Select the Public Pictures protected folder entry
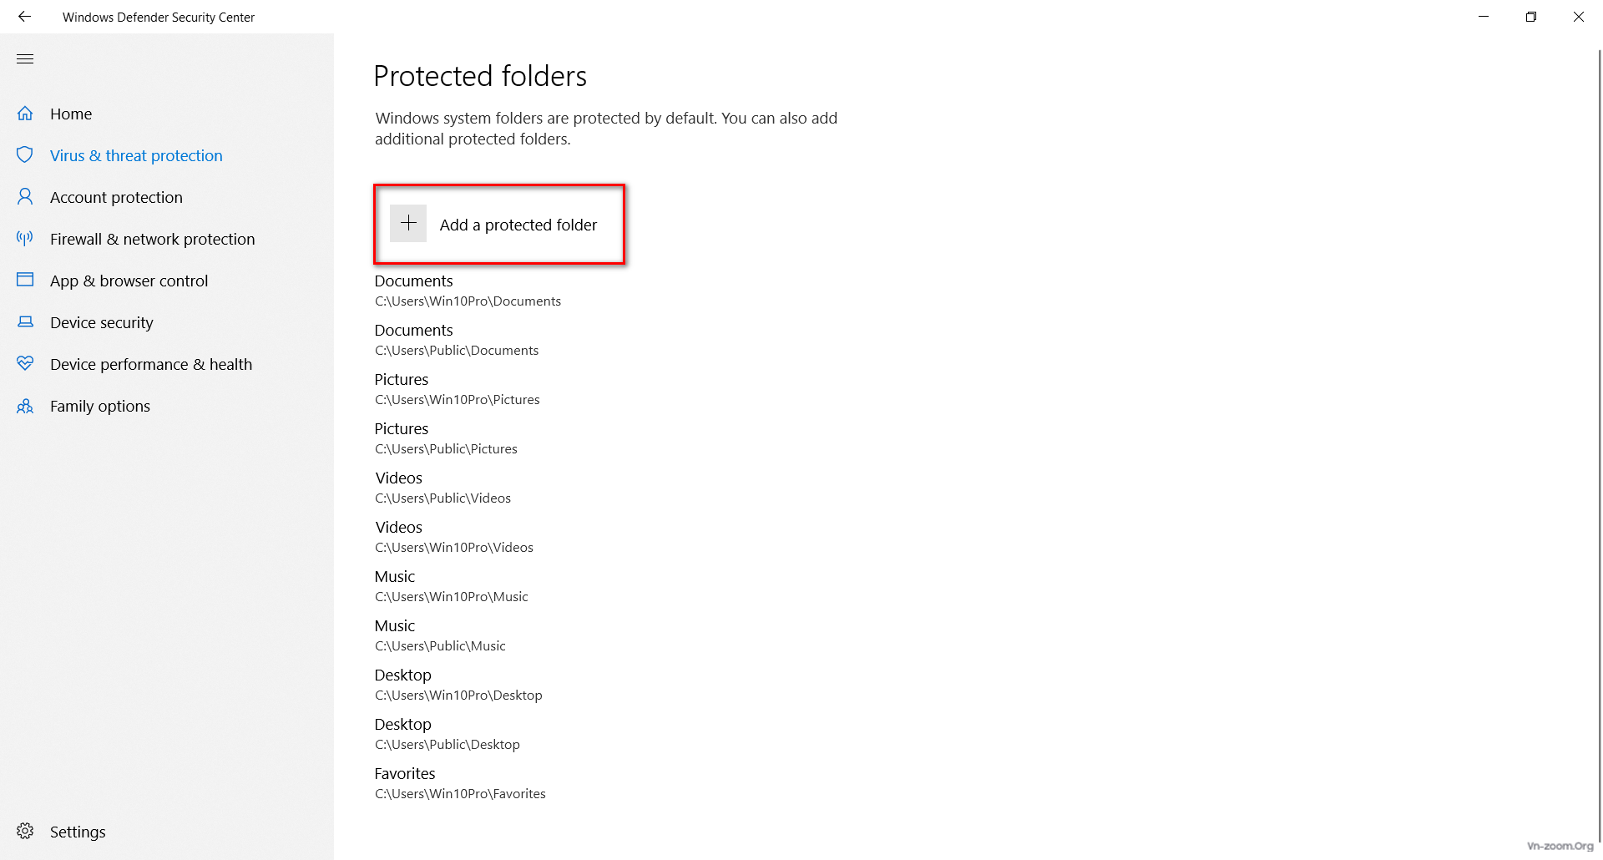The height and width of the screenshot is (860, 1603). (446, 438)
